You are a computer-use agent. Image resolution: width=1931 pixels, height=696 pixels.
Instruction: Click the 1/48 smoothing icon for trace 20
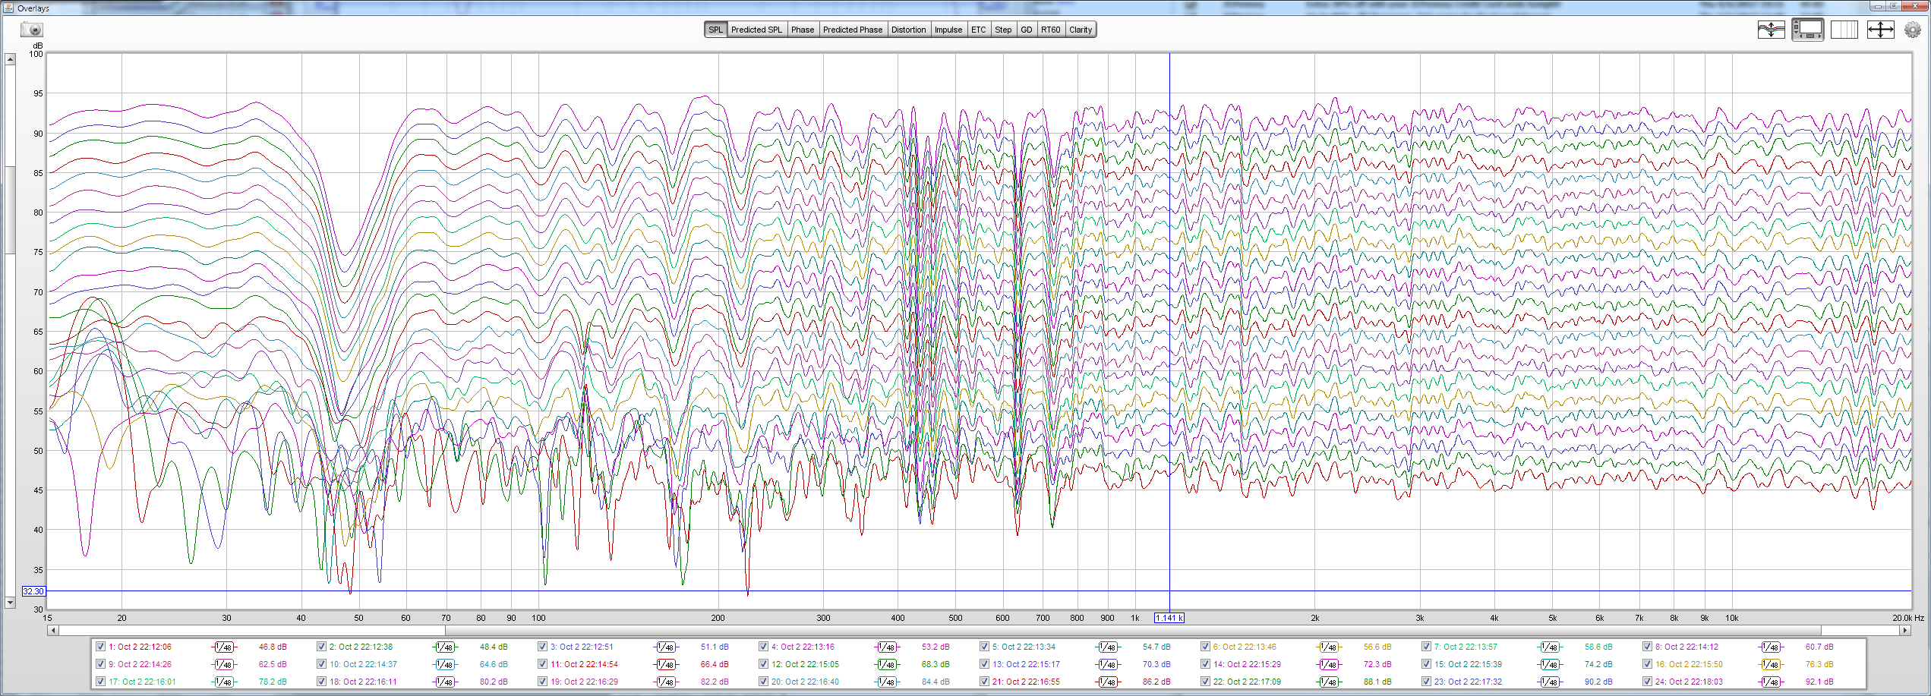tap(887, 682)
